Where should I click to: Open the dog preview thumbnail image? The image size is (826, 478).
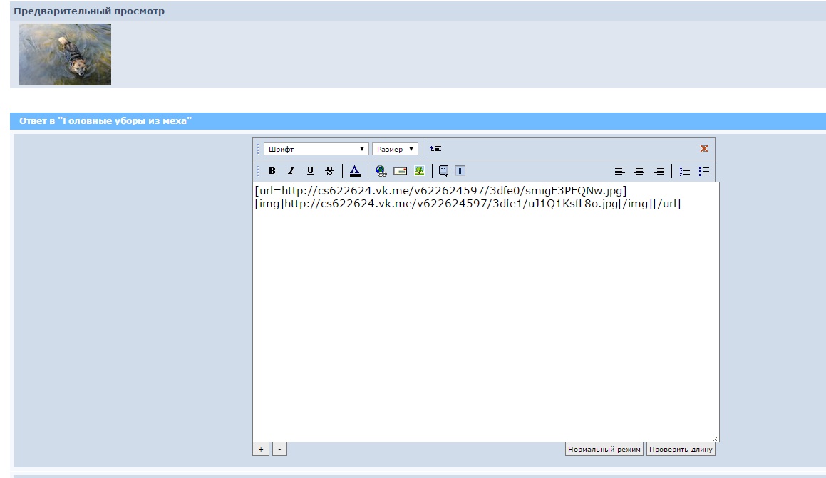pyautogui.click(x=65, y=54)
